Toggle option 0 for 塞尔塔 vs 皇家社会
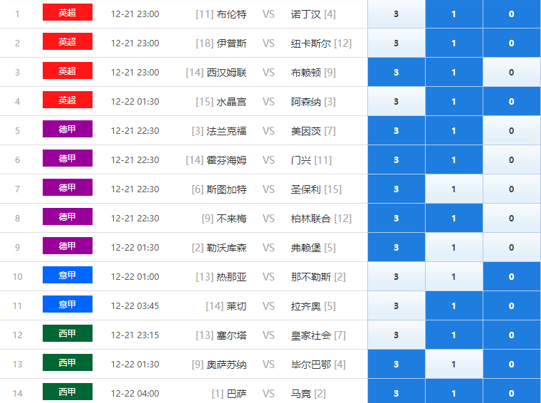The height and width of the screenshot is (403, 541). tap(512, 335)
